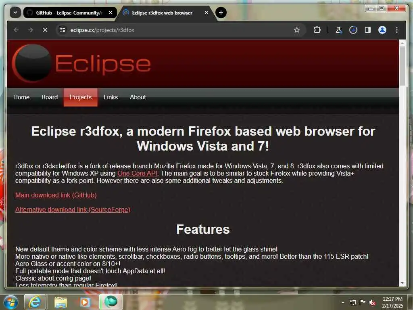Toggle the side panel icon

click(368, 30)
